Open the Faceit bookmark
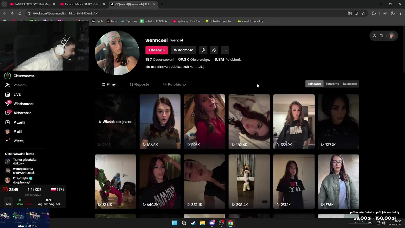The height and width of the screenshot is (228, 405). pyautogui.click(x=112, y=21)
